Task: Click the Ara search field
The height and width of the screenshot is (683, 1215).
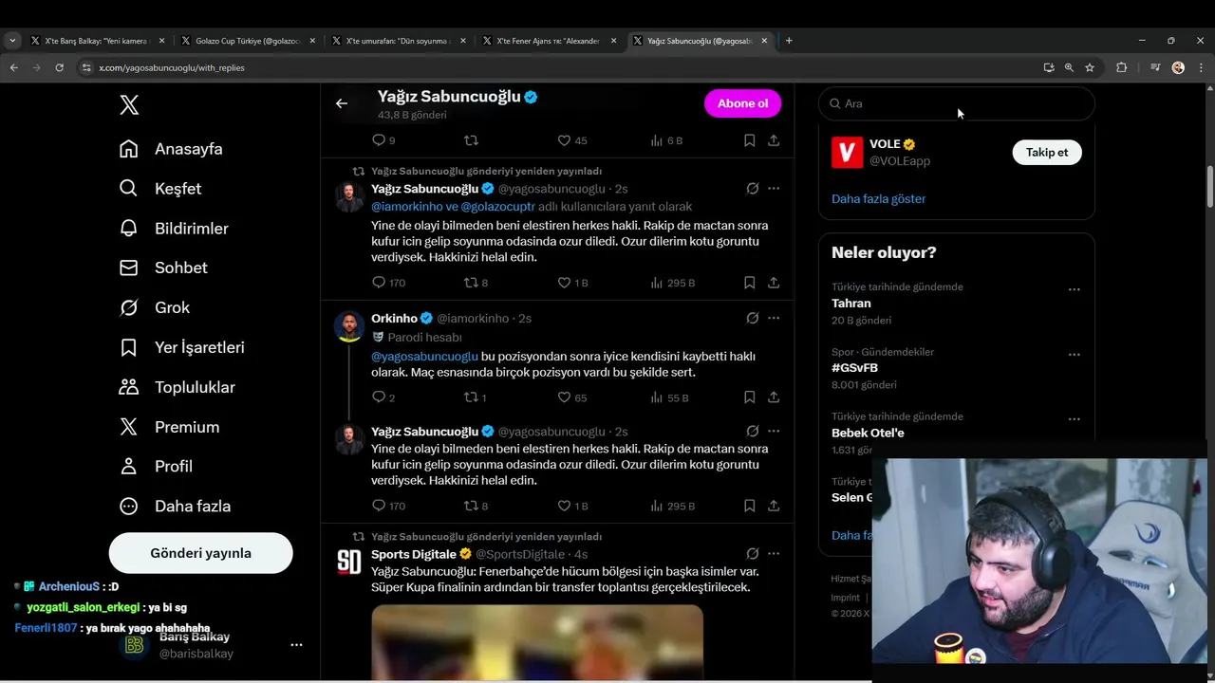Action: (x=957, y=103)
